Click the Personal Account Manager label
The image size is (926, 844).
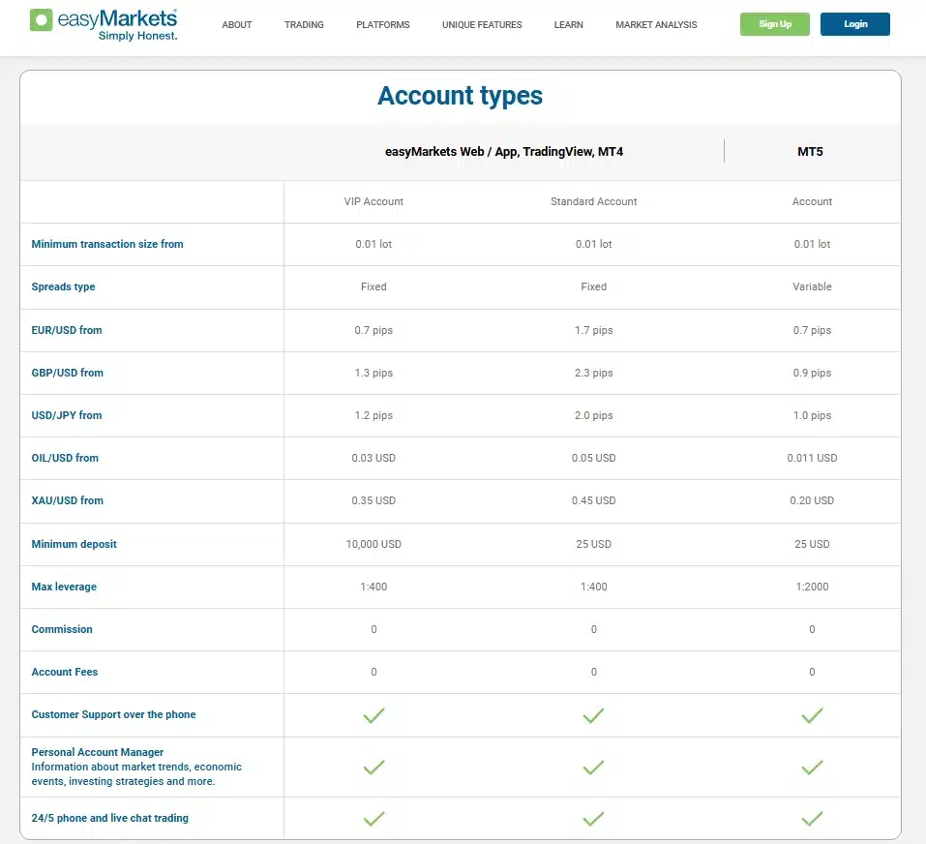[x=98, y=752]
